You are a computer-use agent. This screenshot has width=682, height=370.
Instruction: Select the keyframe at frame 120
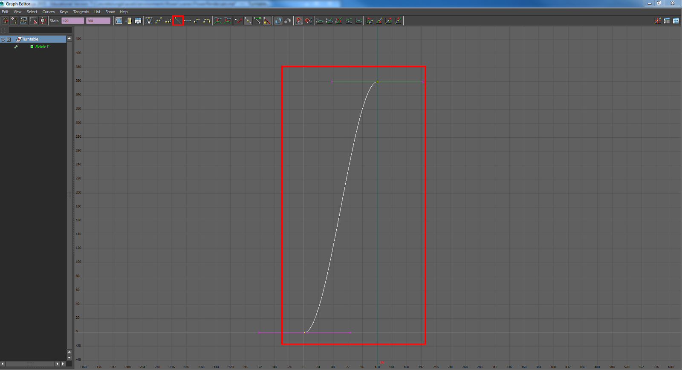(377, 81)
